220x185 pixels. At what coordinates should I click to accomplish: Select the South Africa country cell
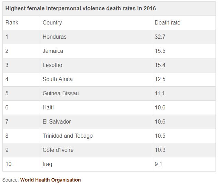coord(58,79)
